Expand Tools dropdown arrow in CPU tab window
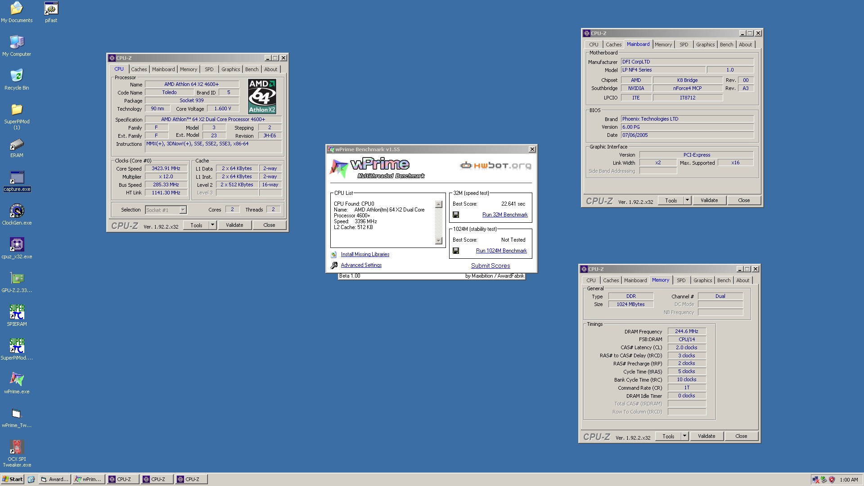 coord(212,225)
